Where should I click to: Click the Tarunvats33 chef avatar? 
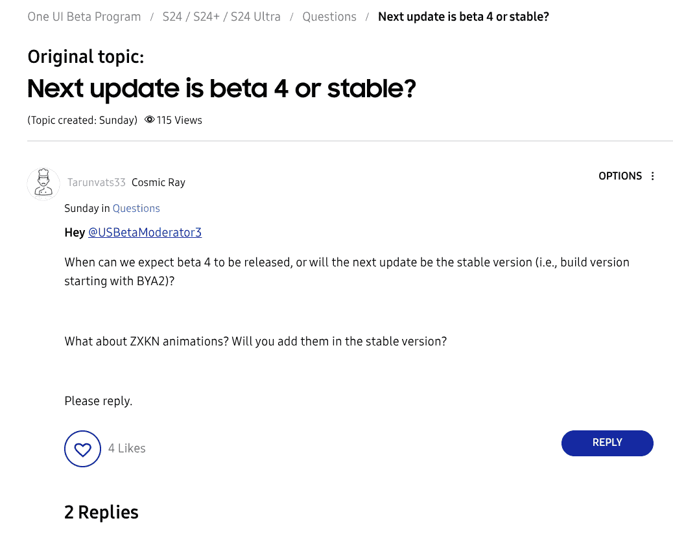point(43,183)
